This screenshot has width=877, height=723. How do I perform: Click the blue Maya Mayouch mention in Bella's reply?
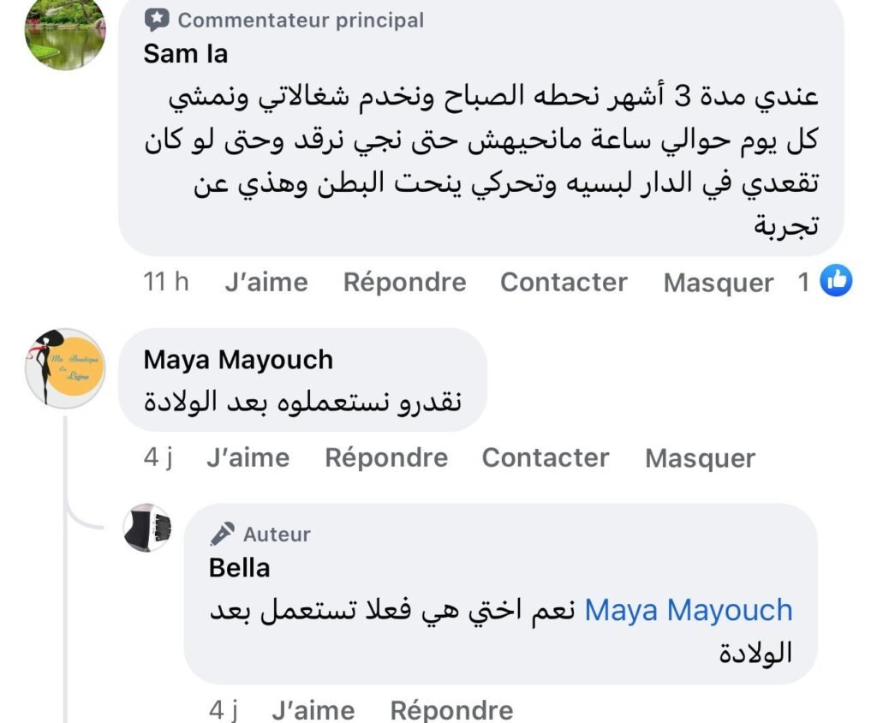[x=688, y=611]
